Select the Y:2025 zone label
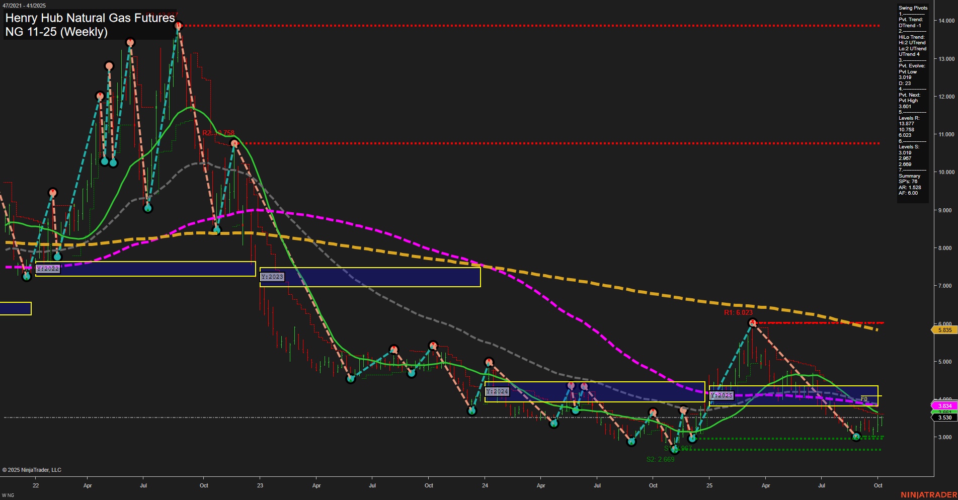Image resolution: width=958 pixels, height=500 pixels. 722,395
